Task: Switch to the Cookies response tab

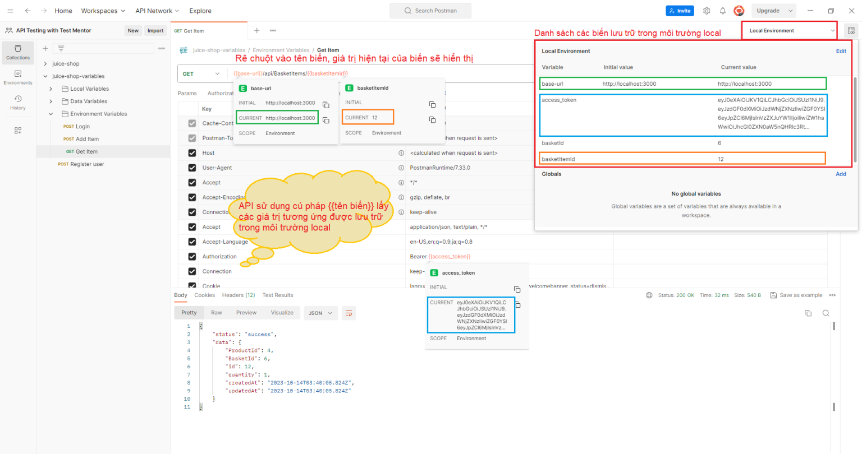Action: point(204,295)
